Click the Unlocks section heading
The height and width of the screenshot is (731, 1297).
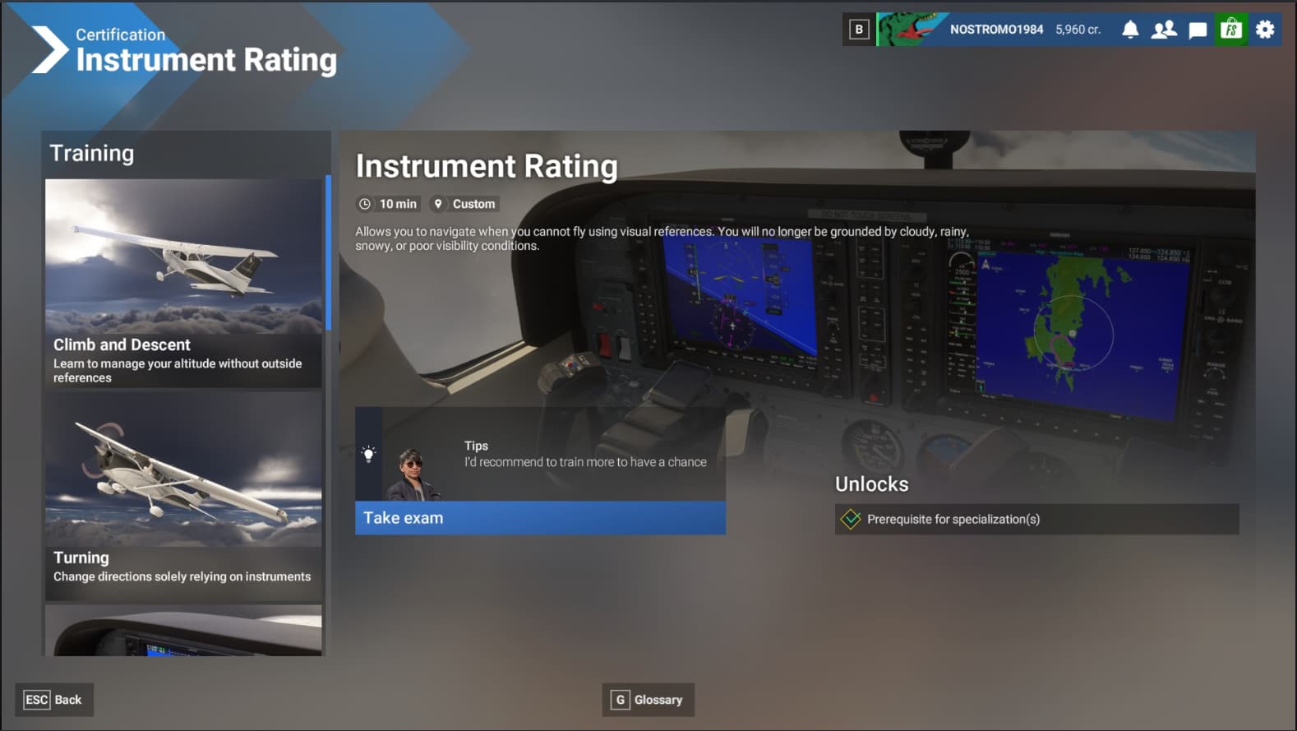[x=871, y=484]
